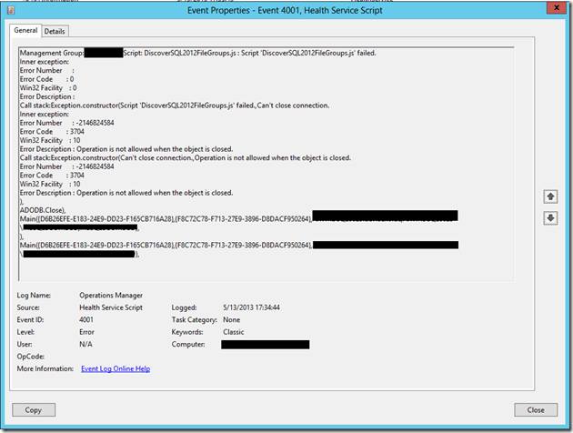The width and height of the screenshot is (573, 433).
Task: Click the Close button at bottom right
Action: click(536, 409)
